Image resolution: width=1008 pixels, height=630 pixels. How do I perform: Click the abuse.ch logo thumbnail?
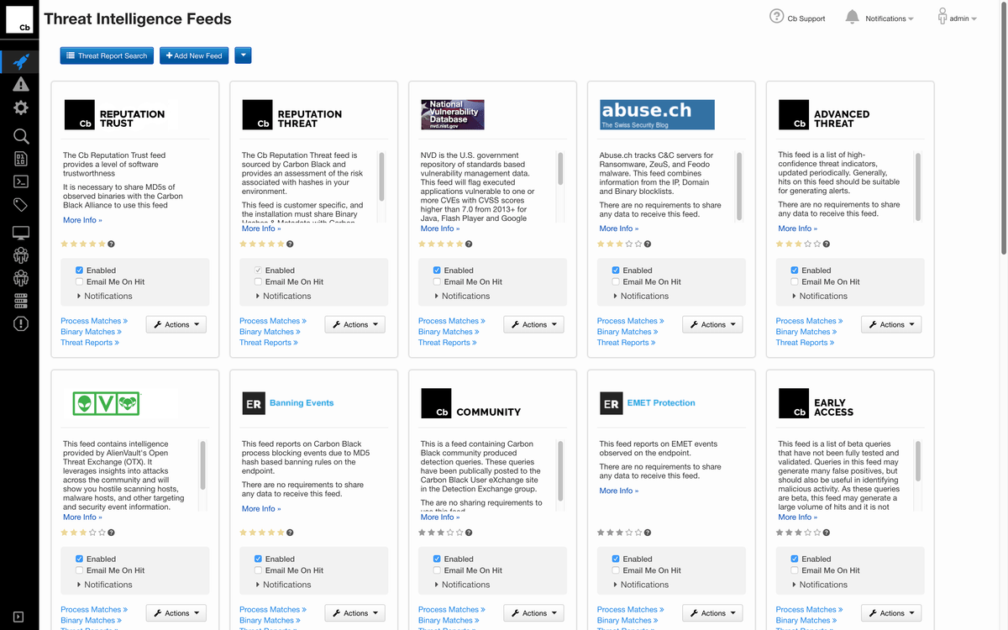(658, 114)
